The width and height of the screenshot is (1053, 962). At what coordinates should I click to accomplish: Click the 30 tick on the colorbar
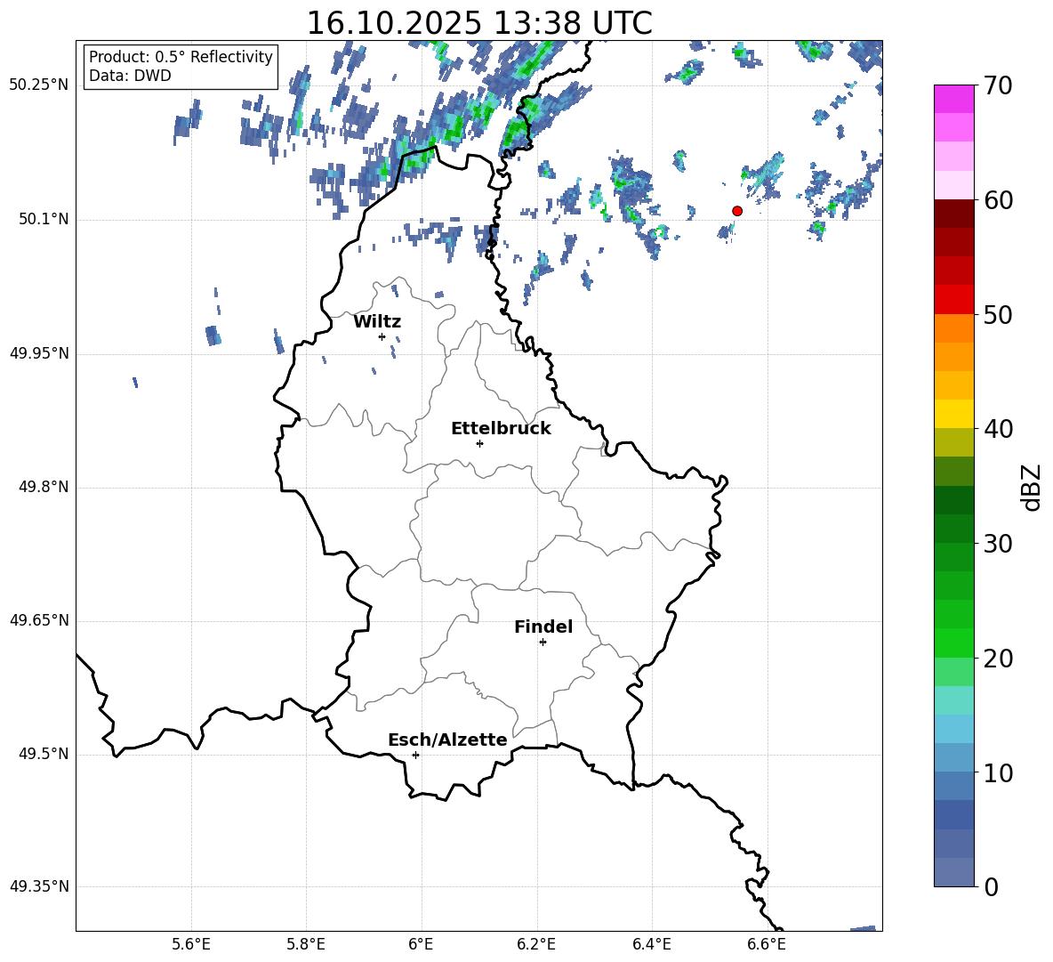[998, 544]
